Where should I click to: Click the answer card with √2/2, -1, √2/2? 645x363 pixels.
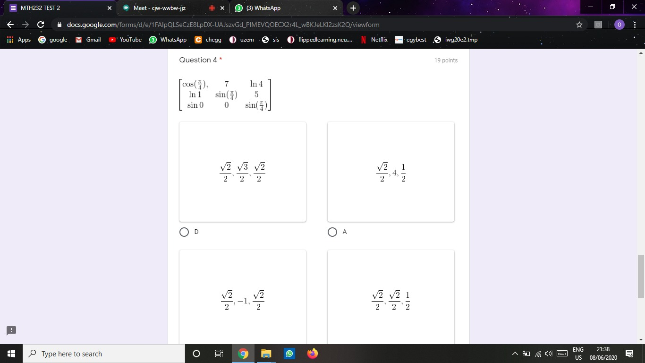pyautogui.click(x=243, y=297)
